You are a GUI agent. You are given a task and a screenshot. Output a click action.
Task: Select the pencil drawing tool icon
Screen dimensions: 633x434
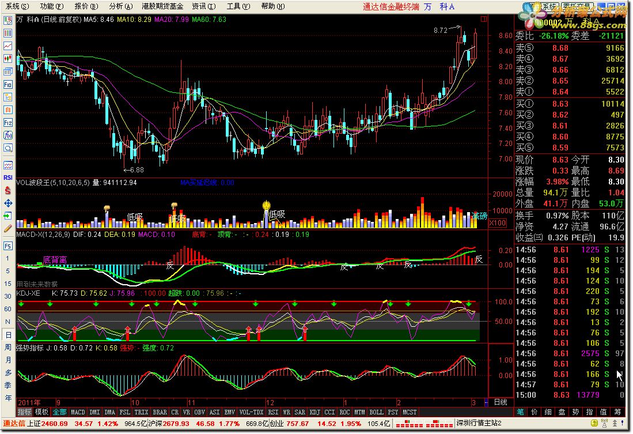(7, 229)
